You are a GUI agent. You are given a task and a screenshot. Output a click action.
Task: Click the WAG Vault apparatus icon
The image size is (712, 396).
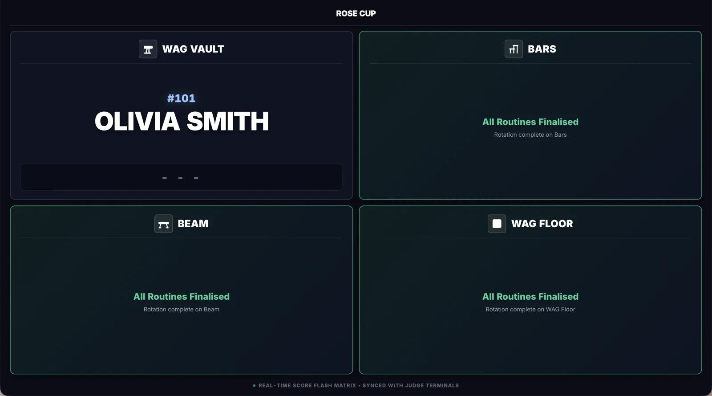[148, 49]
